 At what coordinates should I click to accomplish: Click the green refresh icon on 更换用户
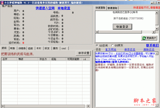click(x=144, y=38)
